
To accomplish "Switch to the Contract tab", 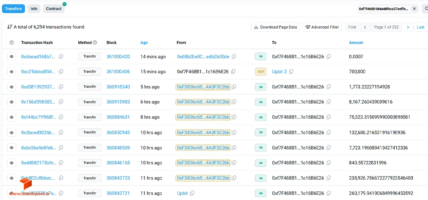I will (53, 9).
